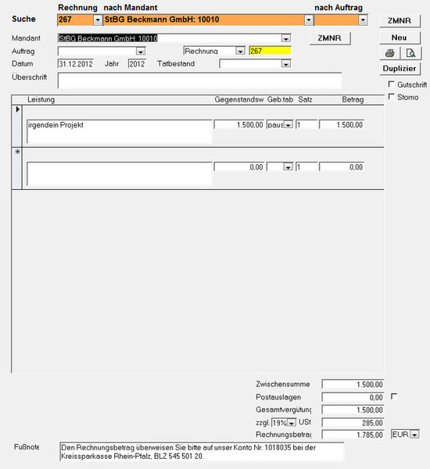The width and height of the screenshot is (430, 469).
Task: Click the Betrag column header
Action: pos(353,99)
